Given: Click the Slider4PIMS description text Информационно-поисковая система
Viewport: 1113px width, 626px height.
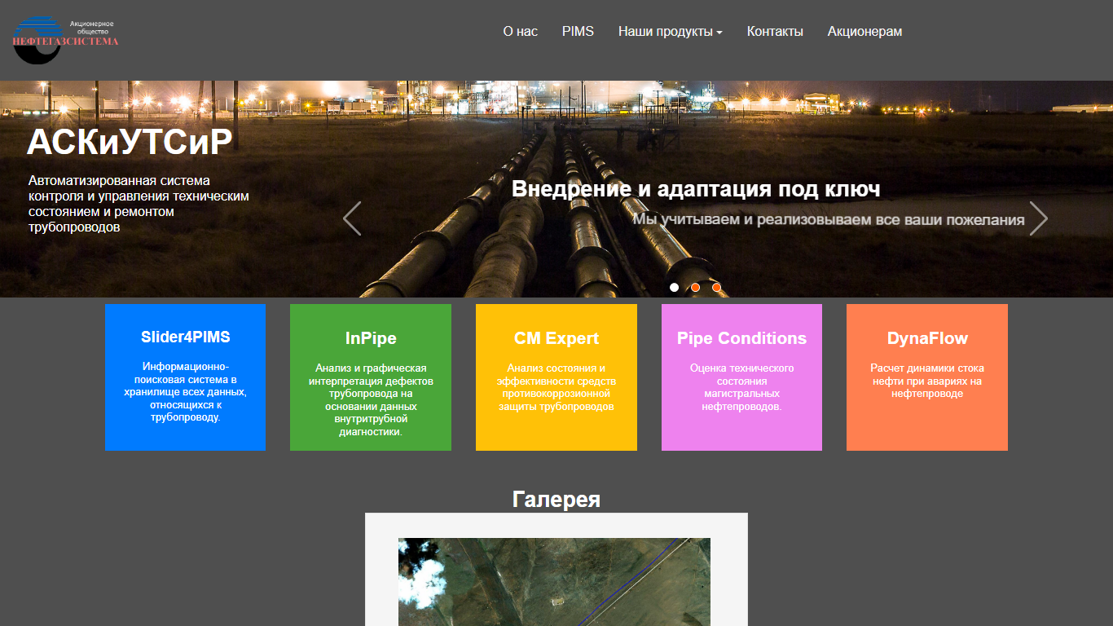Looking at the screenshot, I should coord(185,392).
